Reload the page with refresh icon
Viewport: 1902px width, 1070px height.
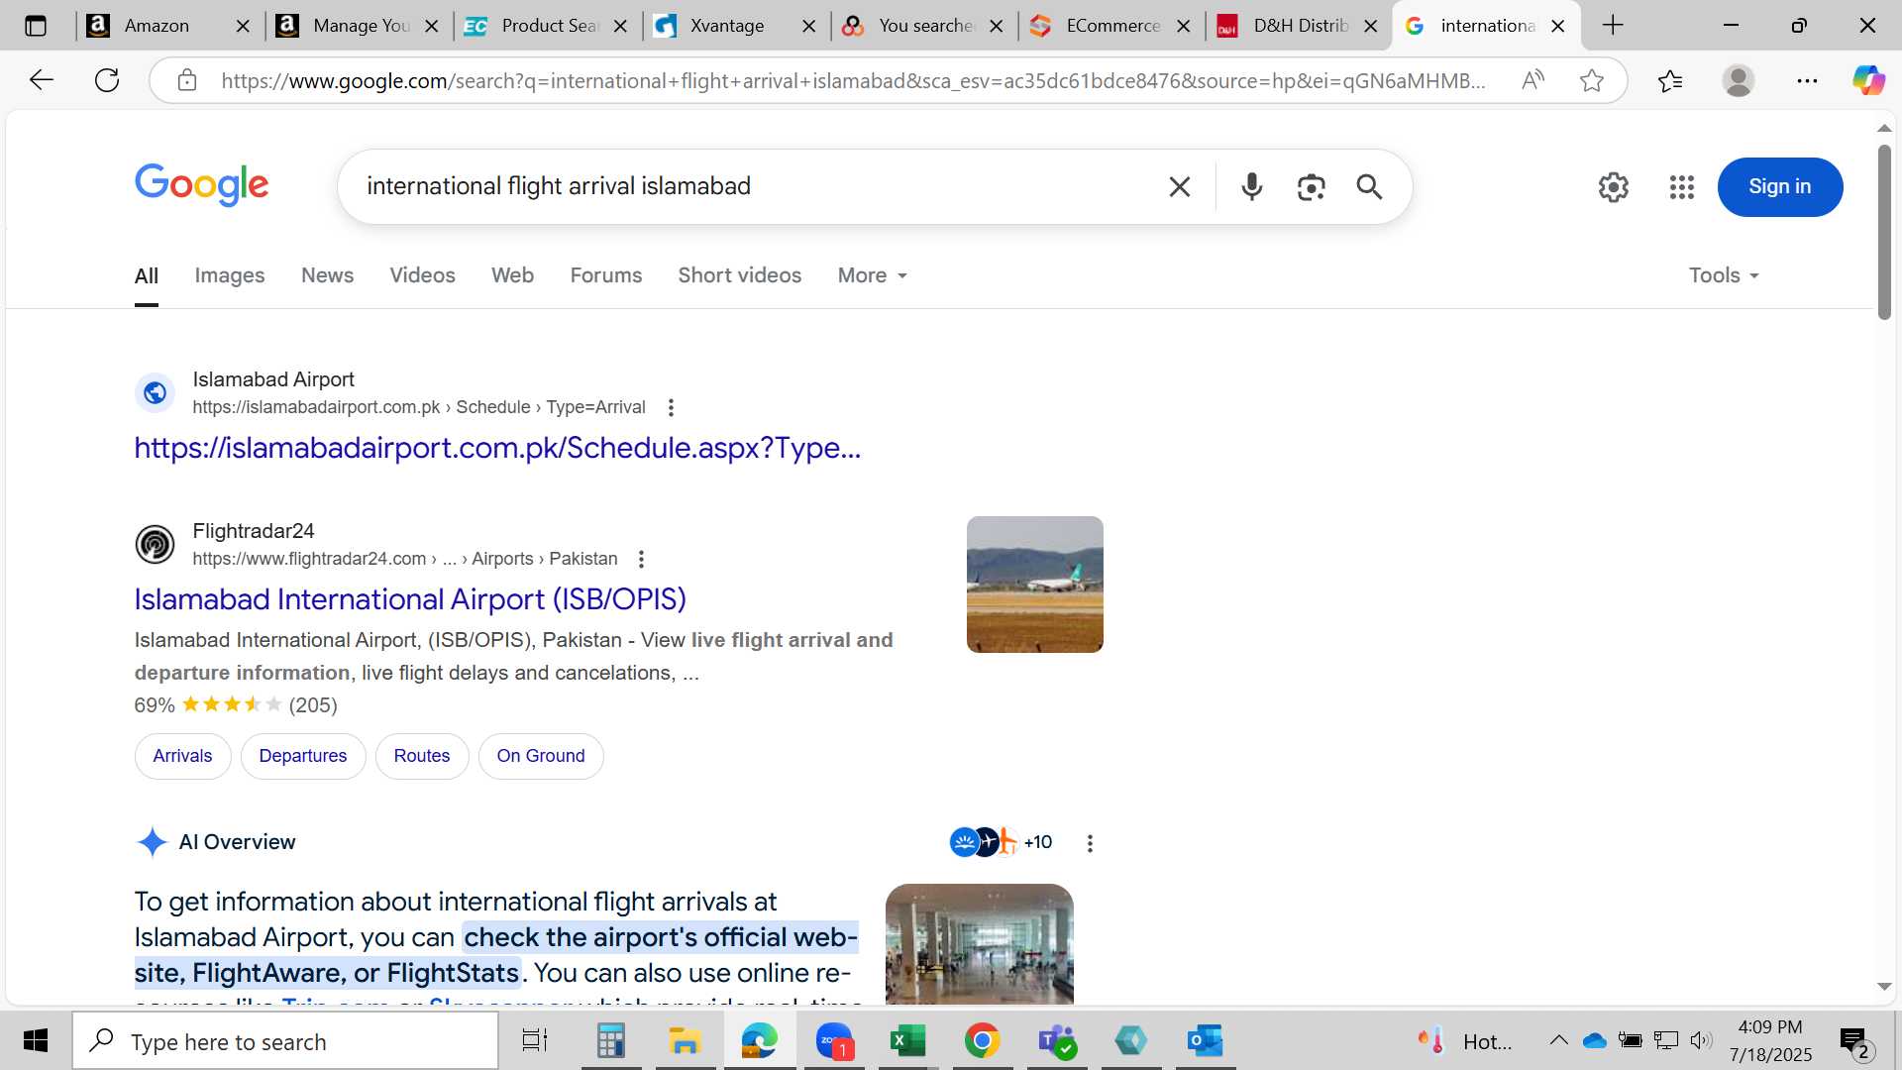coord(107,80)
